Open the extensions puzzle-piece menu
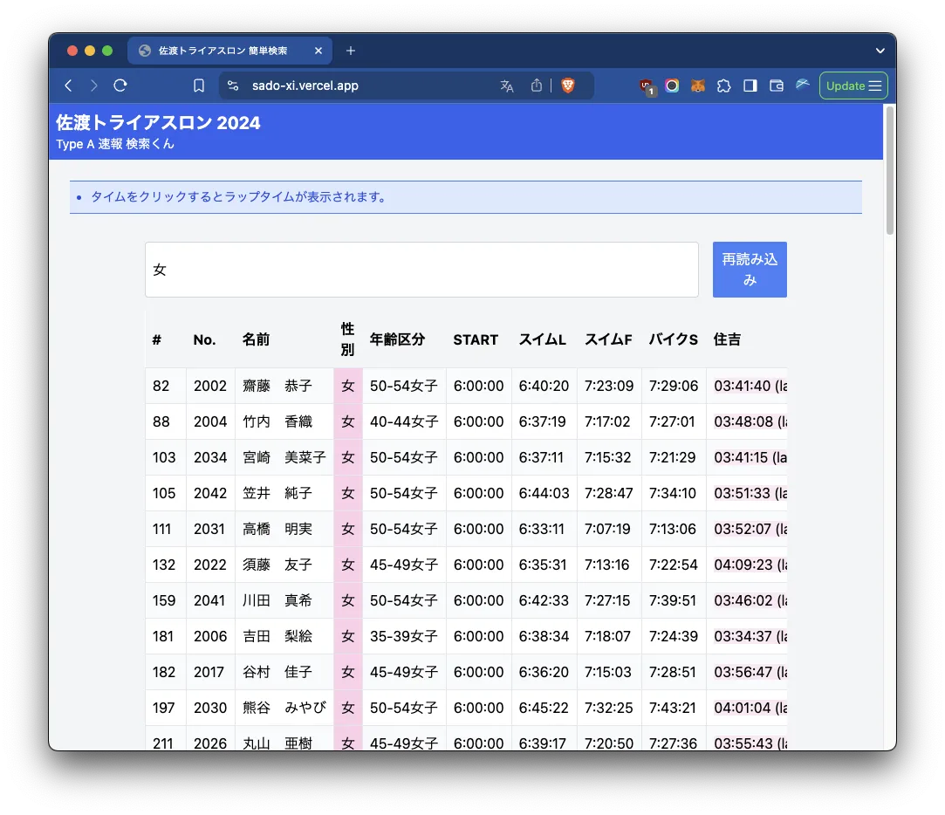945x815 pixels. 723,86
